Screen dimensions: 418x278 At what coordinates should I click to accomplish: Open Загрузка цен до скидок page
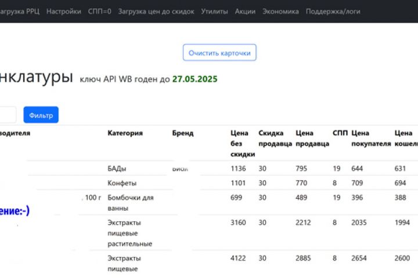click(156, 11)
